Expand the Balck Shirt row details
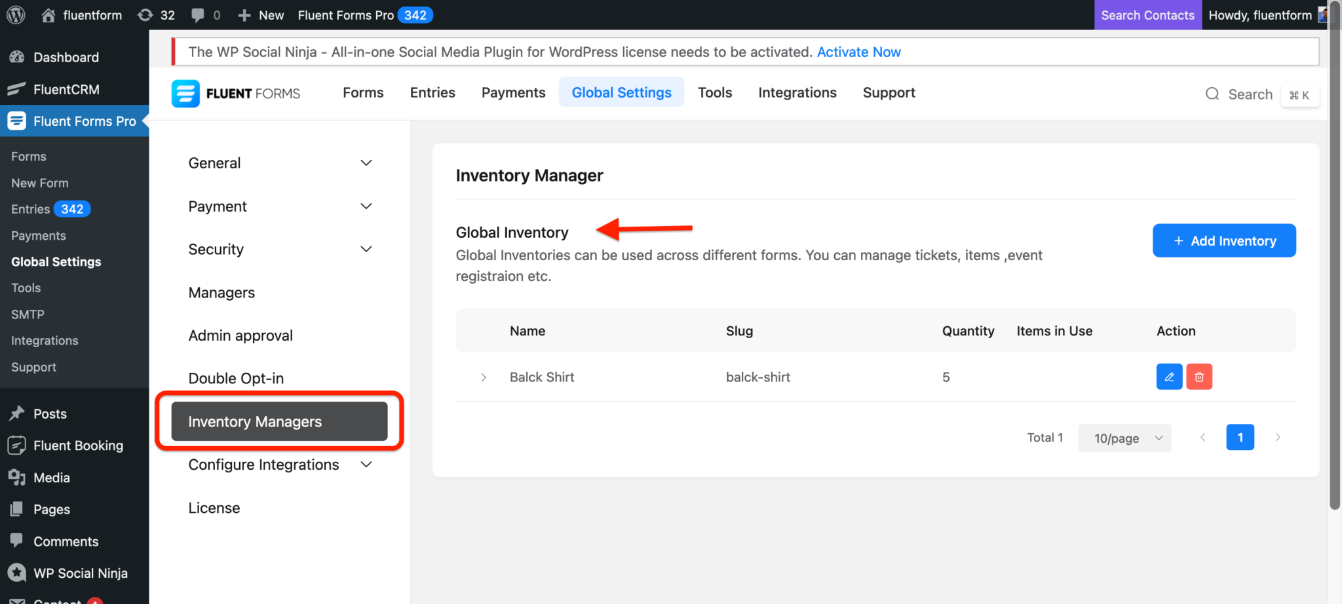Image resolution: width=1342 pixels, height=604 pixels. 484,377
